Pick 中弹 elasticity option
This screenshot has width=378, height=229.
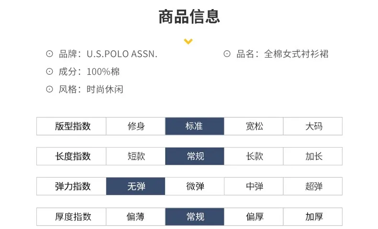[254, 187]
